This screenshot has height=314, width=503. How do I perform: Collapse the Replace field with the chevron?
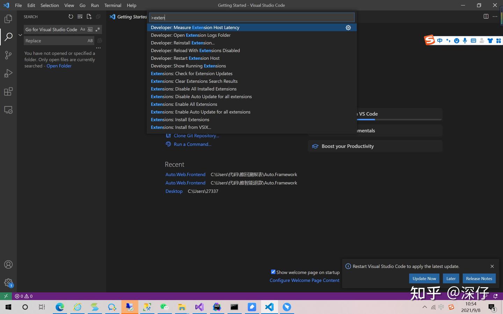tap(20, 35)
